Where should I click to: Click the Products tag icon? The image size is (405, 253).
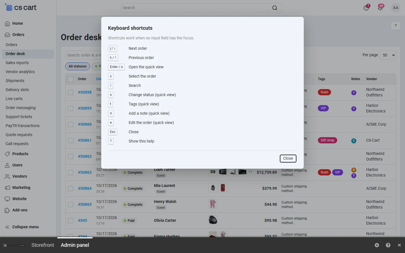pyautogui.click(x=7, y=154)
